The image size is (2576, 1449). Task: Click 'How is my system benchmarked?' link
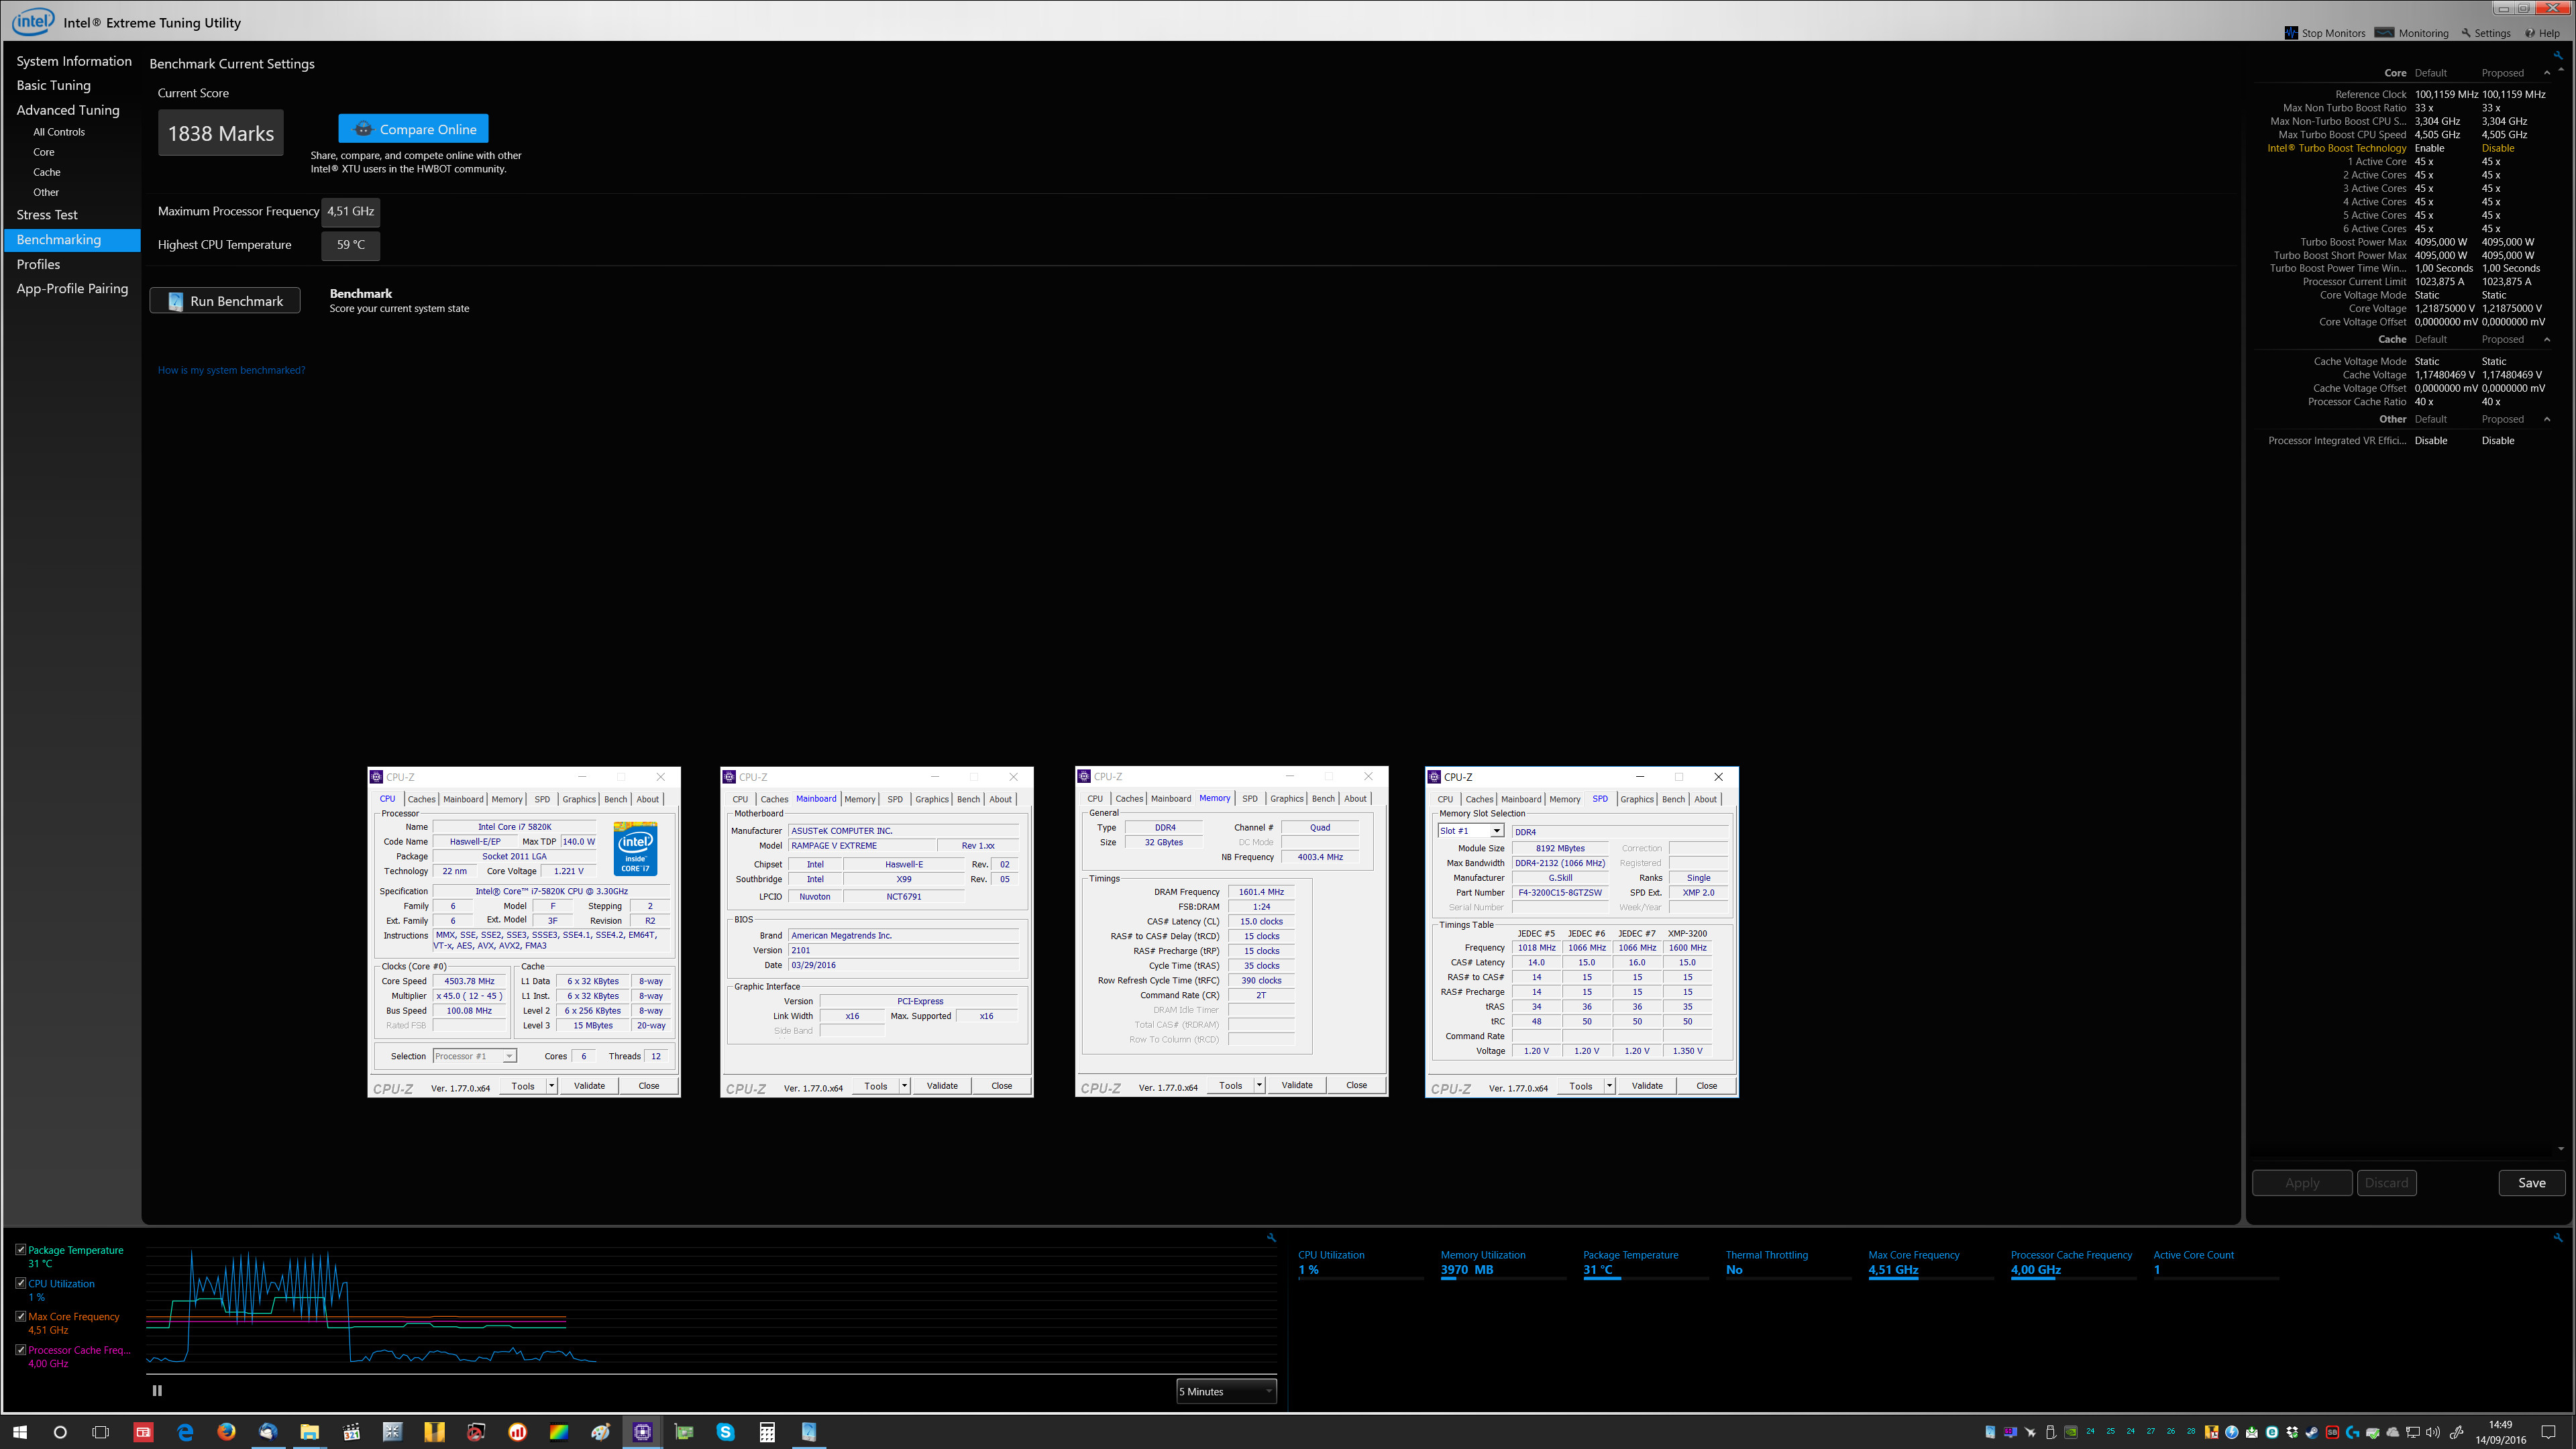click(x=231, y=370)
